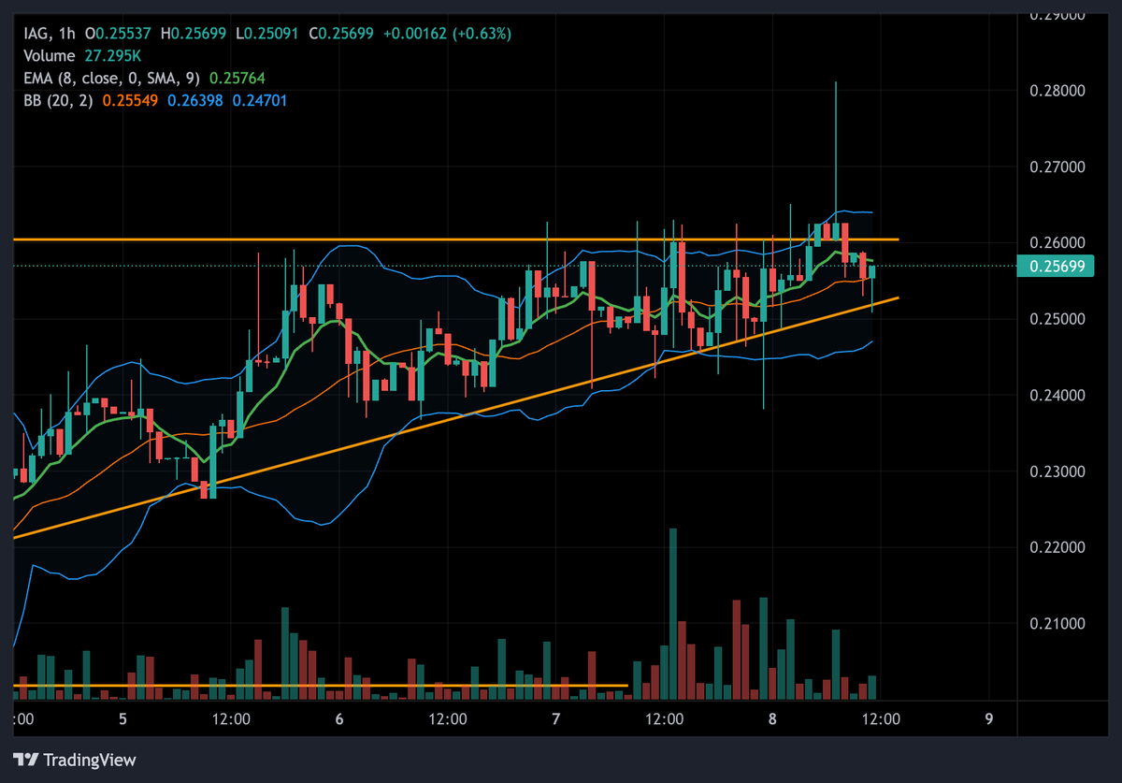
Task: Click the 0.21000 price axis label
Action: coord(1057,624)
